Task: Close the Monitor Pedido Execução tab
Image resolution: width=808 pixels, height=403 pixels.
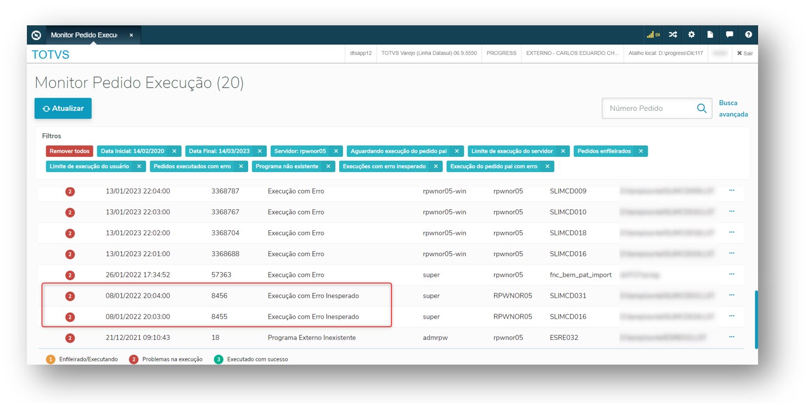Action: tap(131, 35)
